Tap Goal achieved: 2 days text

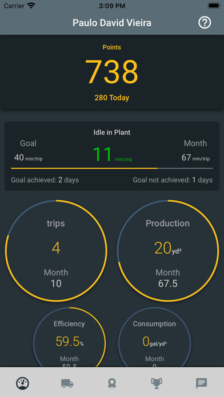(x=45, y=180)
